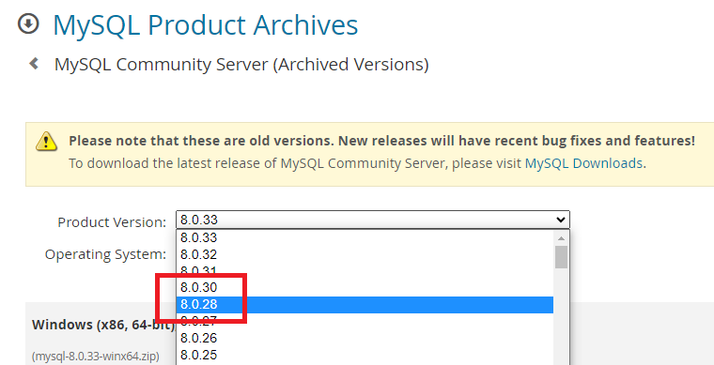Click the MySQL Product Archives heading

(206, 25)
